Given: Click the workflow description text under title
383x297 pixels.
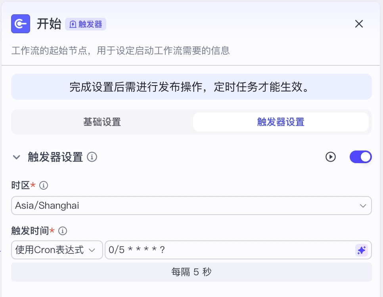Looking at the screenshot, I should (121, 51).
